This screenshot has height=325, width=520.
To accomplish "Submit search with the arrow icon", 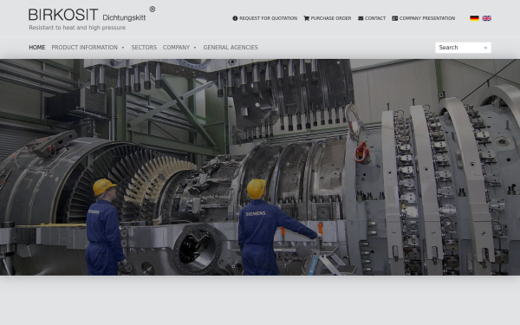I will tap(485, 48).
